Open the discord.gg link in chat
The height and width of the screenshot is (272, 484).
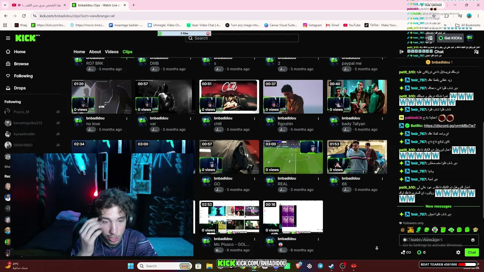tap(450, 126)
